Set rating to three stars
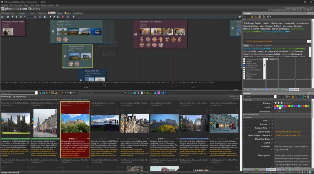 tap(281, 103)
